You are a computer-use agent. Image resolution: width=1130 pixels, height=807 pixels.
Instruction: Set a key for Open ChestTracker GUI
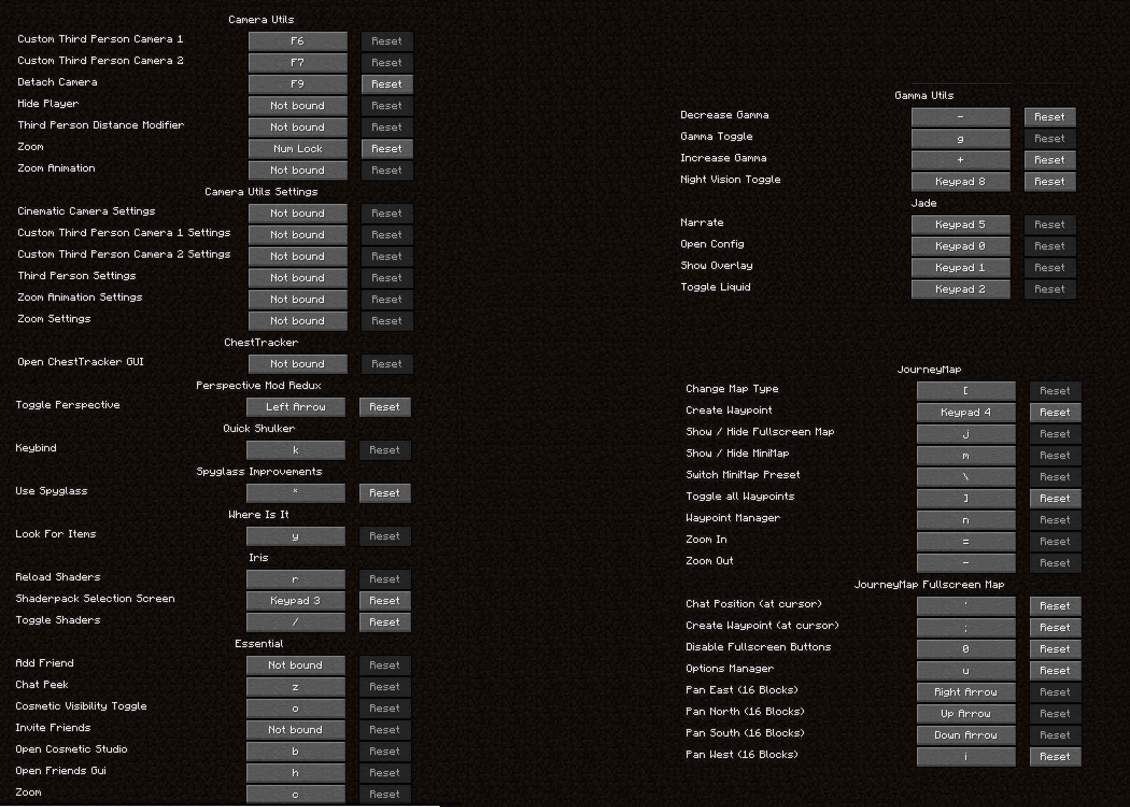point(298,364)
